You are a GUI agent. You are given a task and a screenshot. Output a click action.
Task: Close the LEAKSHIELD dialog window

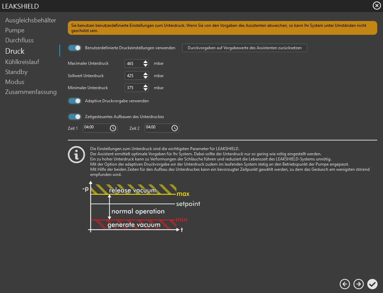click(376, 5)
